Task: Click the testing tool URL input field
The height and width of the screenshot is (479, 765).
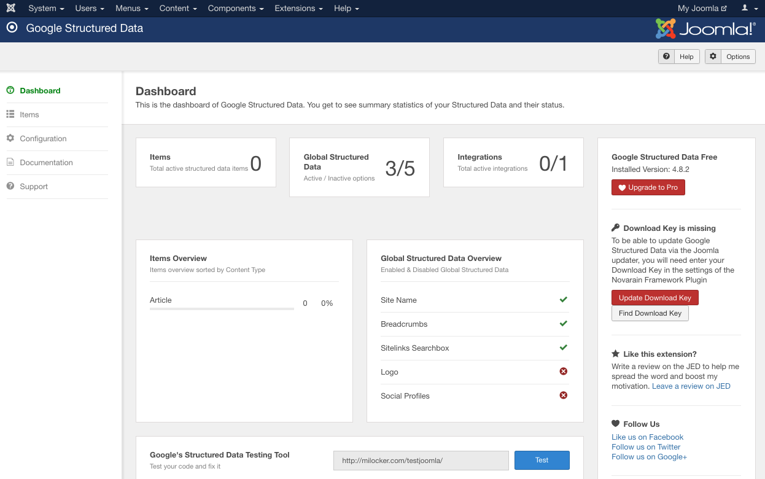Action: click(x=421, y=461)
